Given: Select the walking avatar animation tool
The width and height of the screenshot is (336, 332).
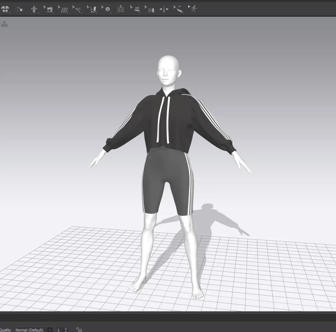Looking at the screenshot, I should click(193, 9).
